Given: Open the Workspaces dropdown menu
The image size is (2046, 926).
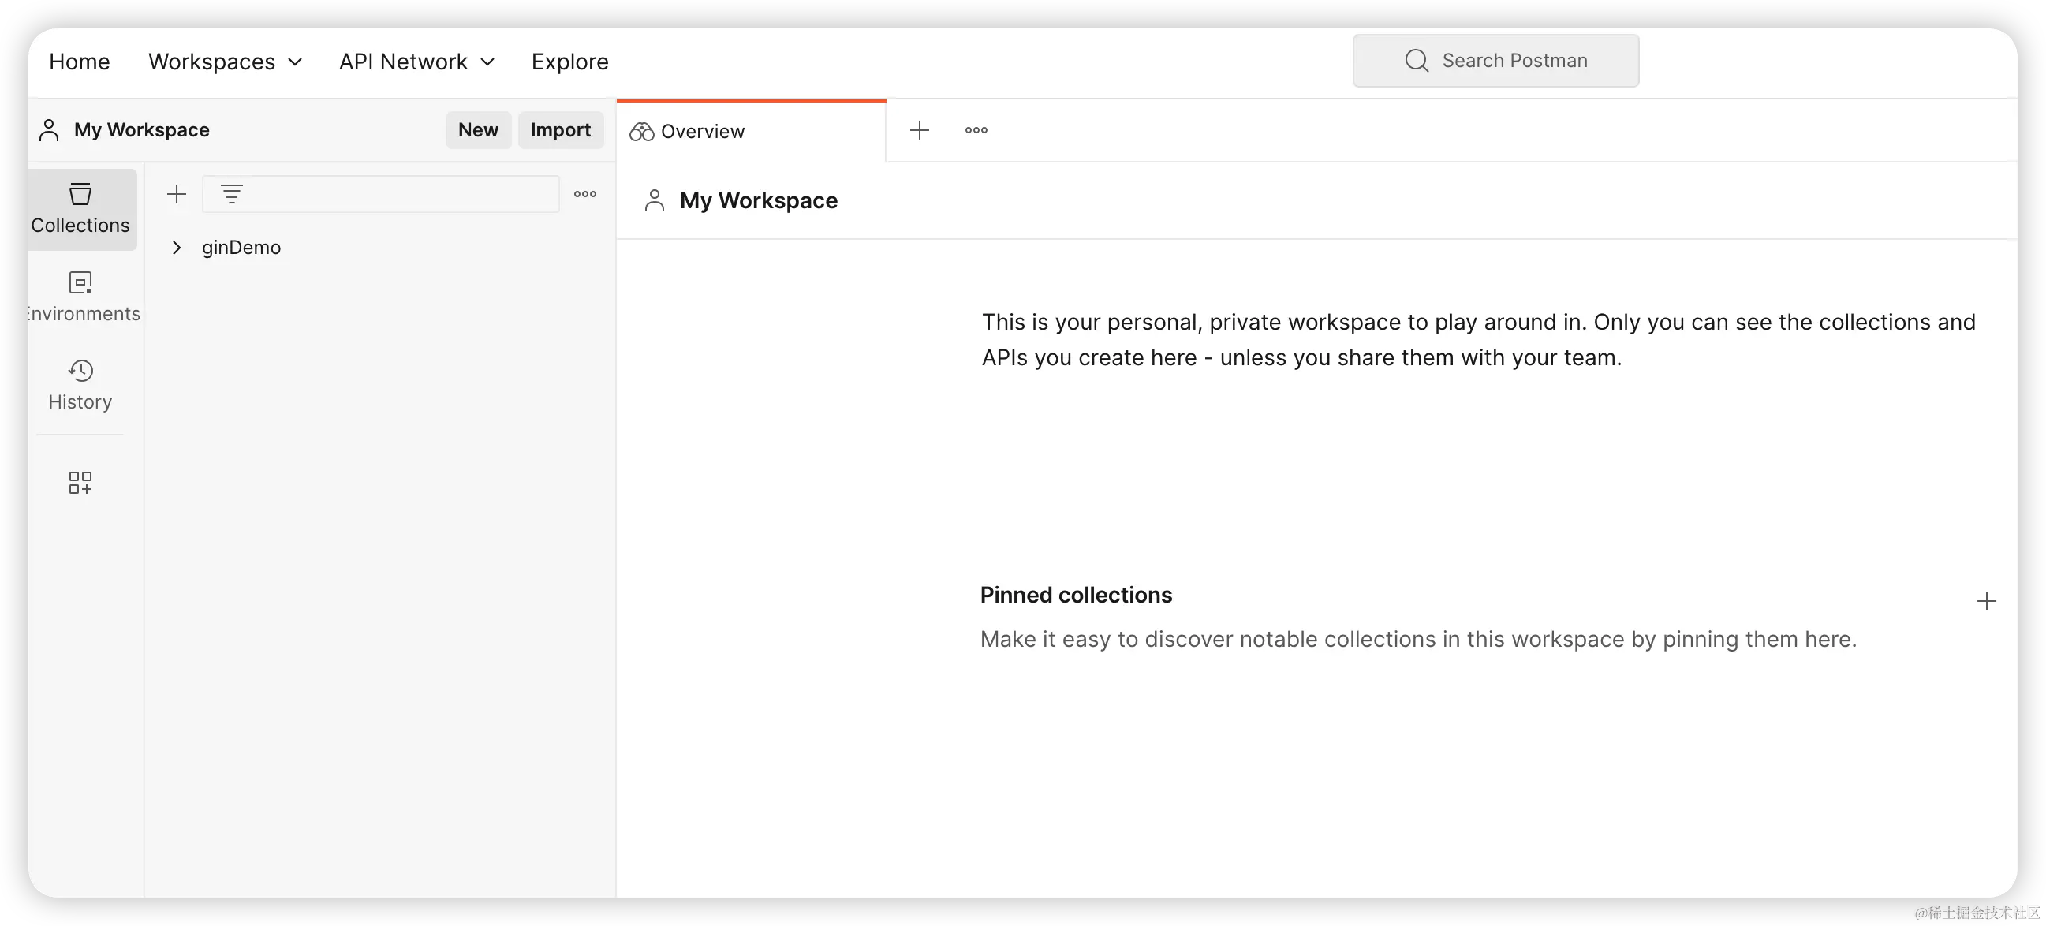Looking at the screenshot, I should coord(225,62).
